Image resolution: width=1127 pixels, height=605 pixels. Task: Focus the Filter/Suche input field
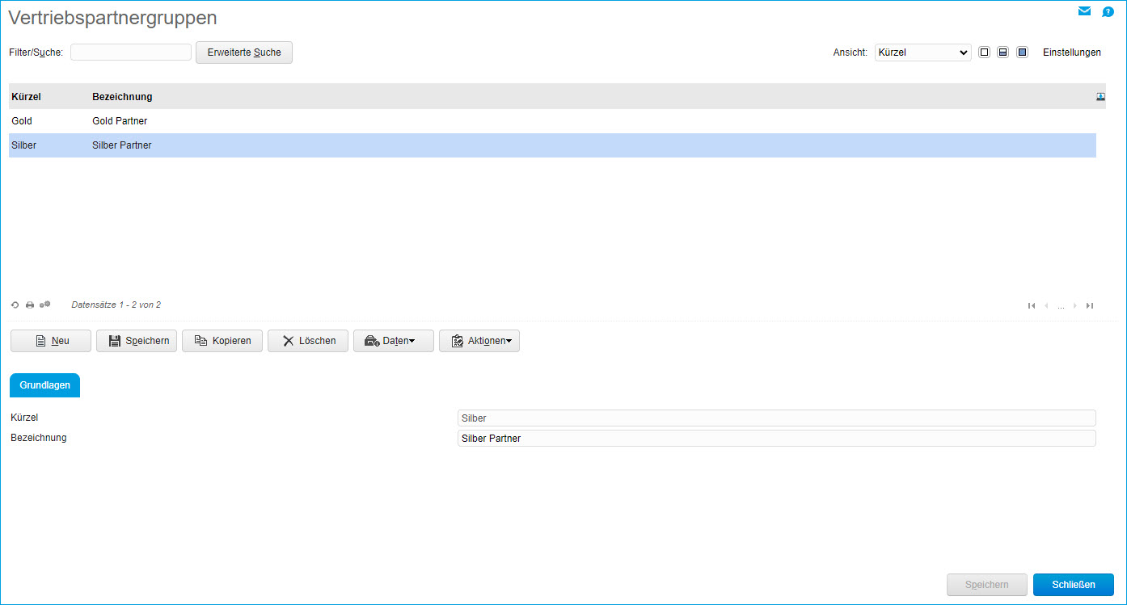click(131, 53)
